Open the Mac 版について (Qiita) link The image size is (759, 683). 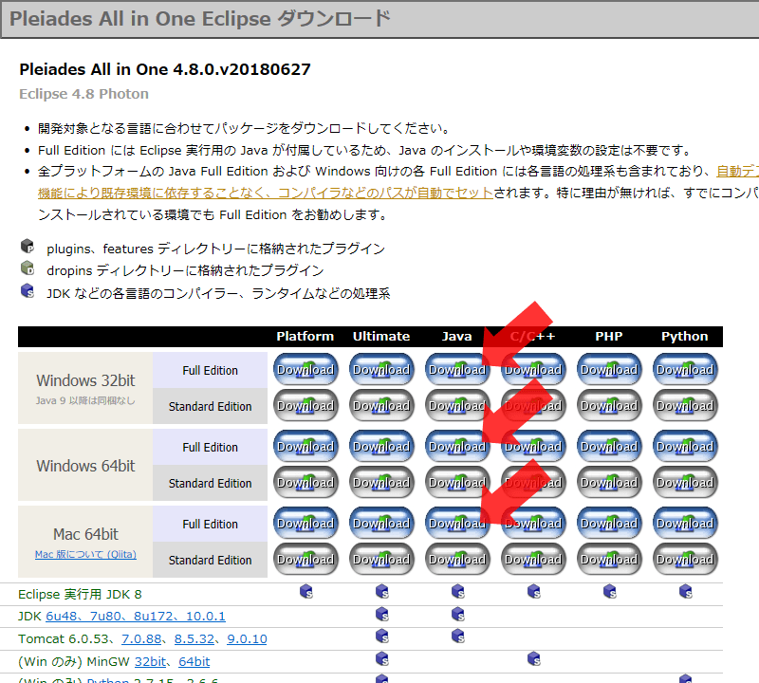(85, 554)
